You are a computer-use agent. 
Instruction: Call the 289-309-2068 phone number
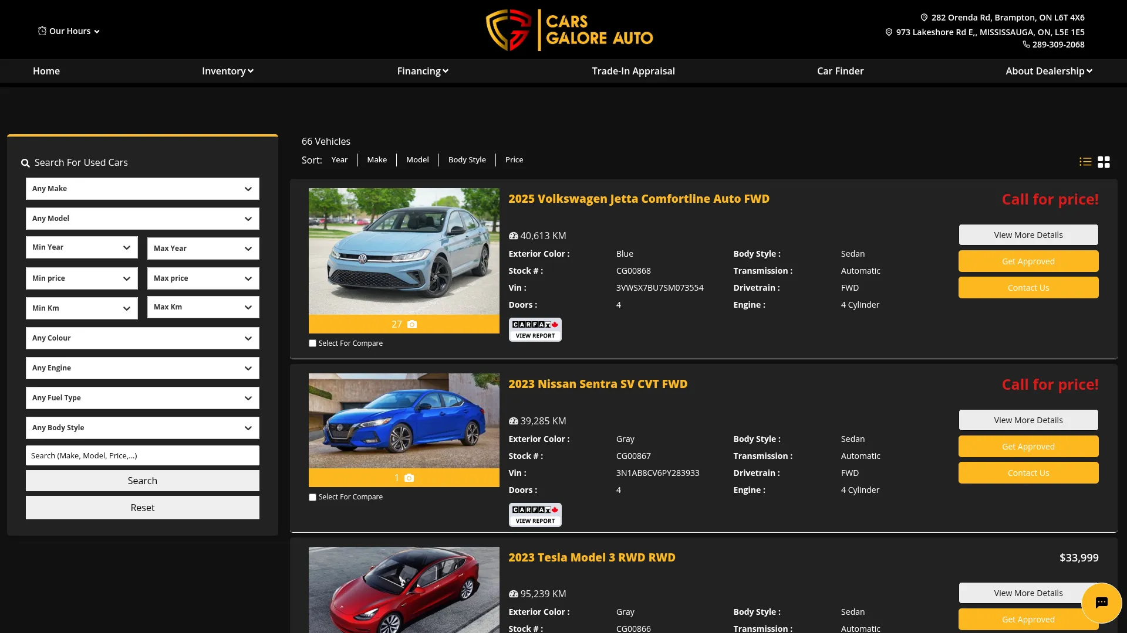[1058, 45]
